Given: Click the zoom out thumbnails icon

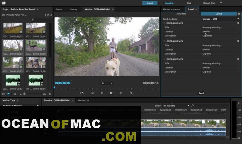Looking at the screenshot, I should [x=21, y=94].
